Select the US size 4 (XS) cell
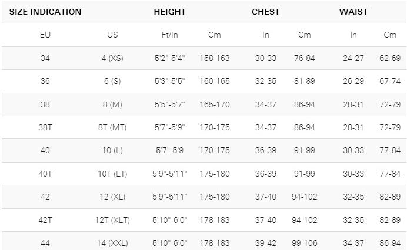 point(112,58)
